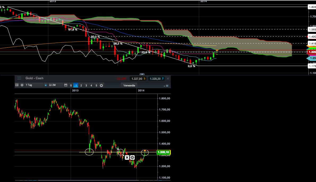
Task: Collapse the main chart using the top handle
Action: tap(142, 74)
